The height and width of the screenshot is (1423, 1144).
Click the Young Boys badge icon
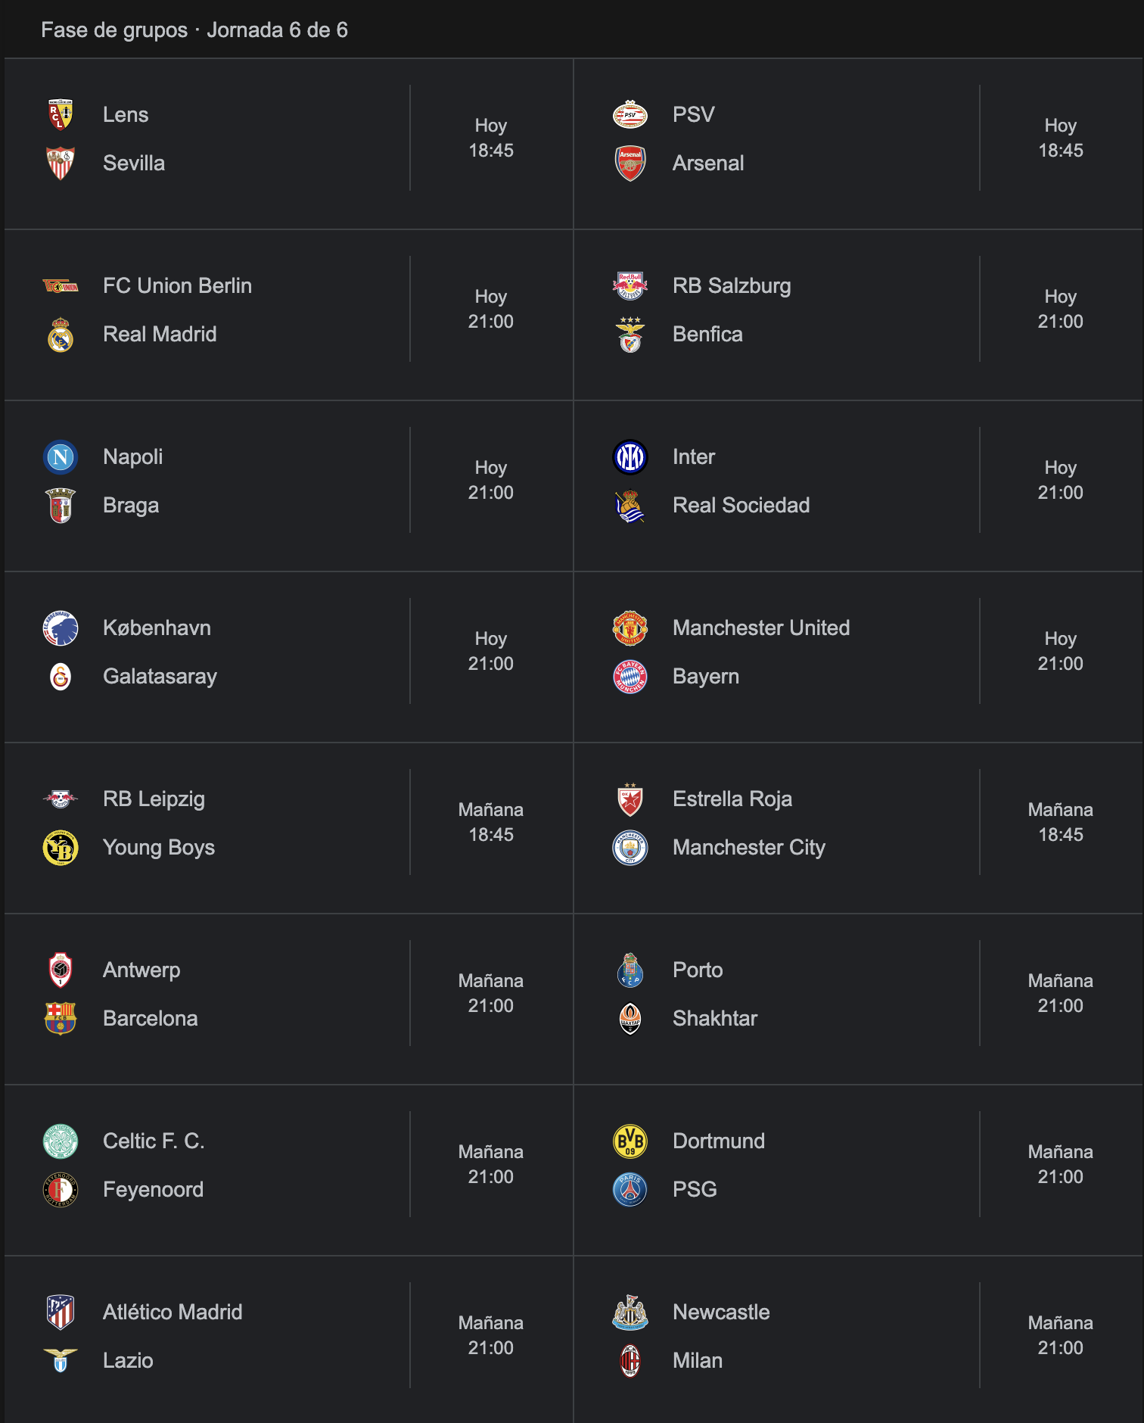[61, 848]
